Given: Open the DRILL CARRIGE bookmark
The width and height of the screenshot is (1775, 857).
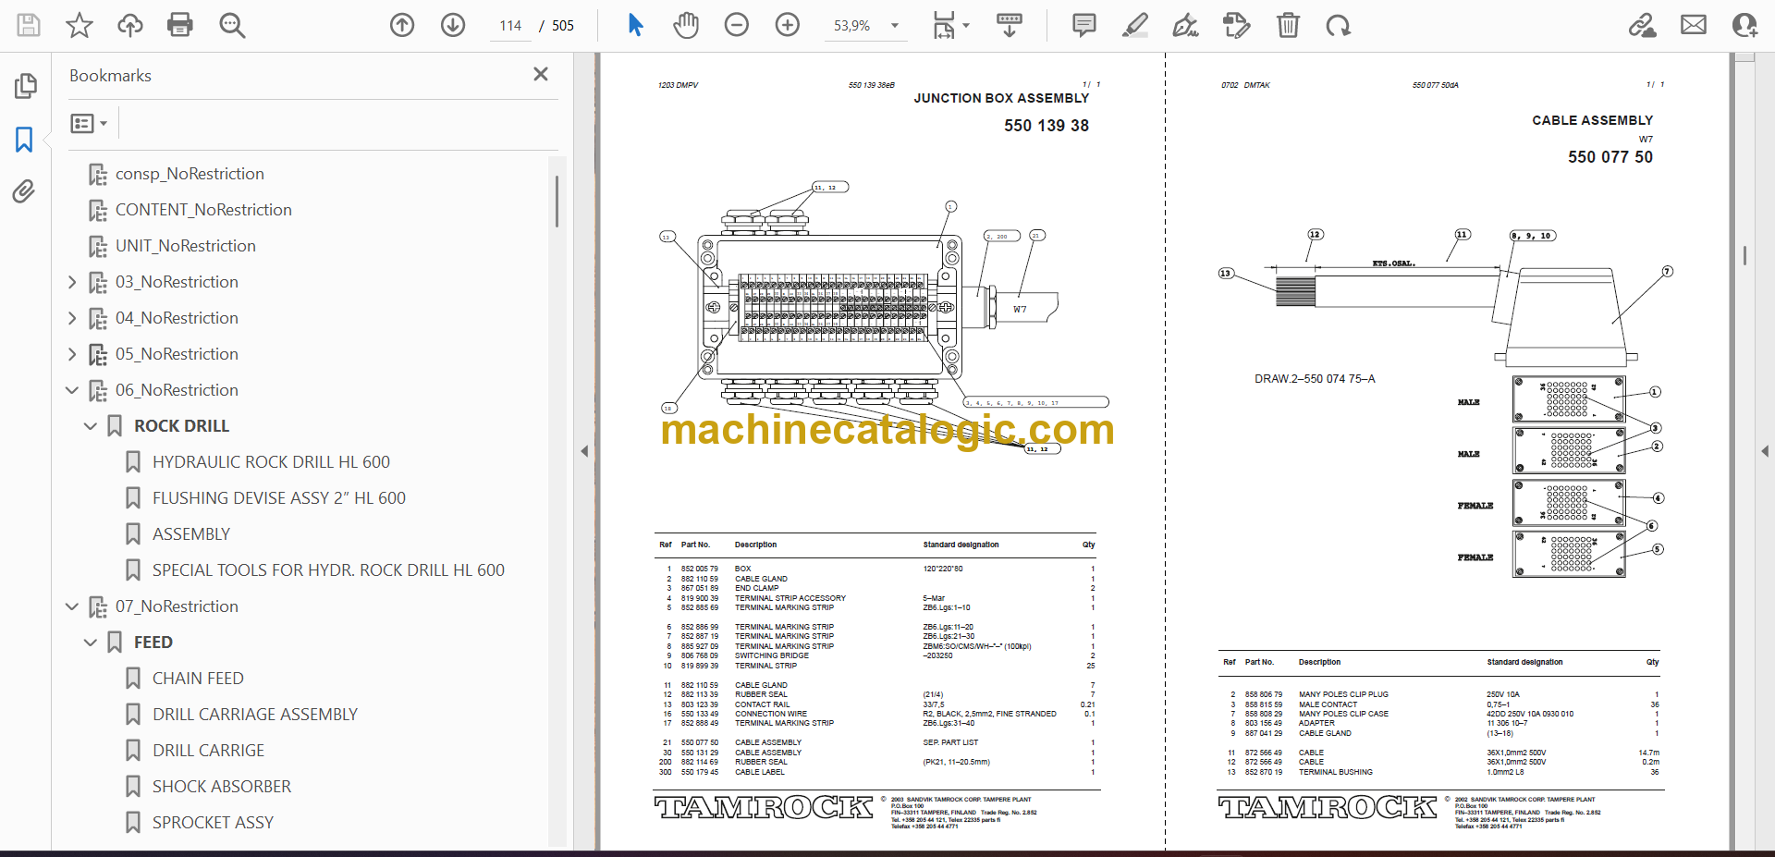Looking at the screenshot, I should click(208, 751).
